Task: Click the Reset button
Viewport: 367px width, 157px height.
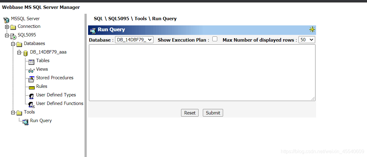Action: pyautogui.click(x=190, y=113)
